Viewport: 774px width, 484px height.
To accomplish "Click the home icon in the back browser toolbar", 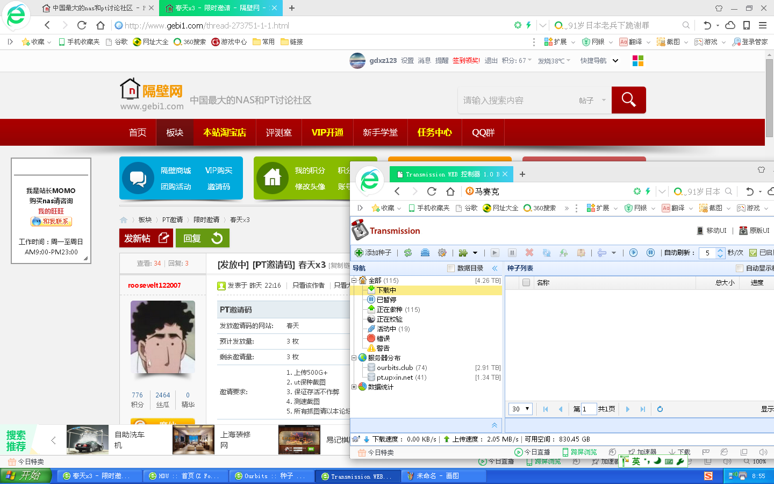I will (x=101, y=25).
